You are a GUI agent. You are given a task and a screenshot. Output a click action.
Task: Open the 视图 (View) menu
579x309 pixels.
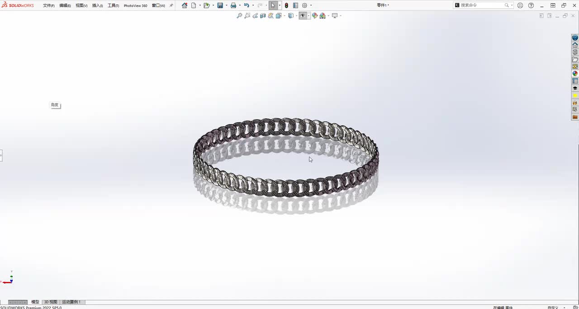pos(81,5)
